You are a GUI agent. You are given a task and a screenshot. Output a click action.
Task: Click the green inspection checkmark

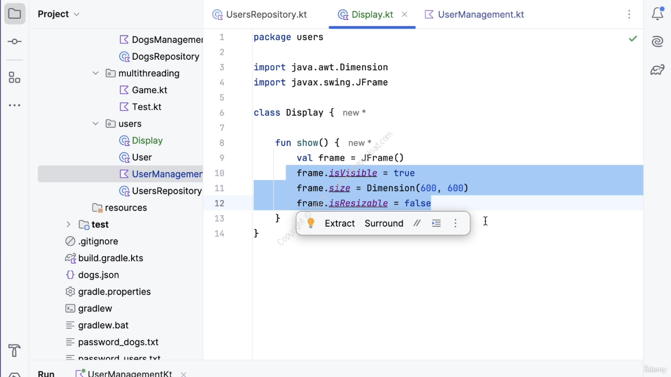point(633,38)
